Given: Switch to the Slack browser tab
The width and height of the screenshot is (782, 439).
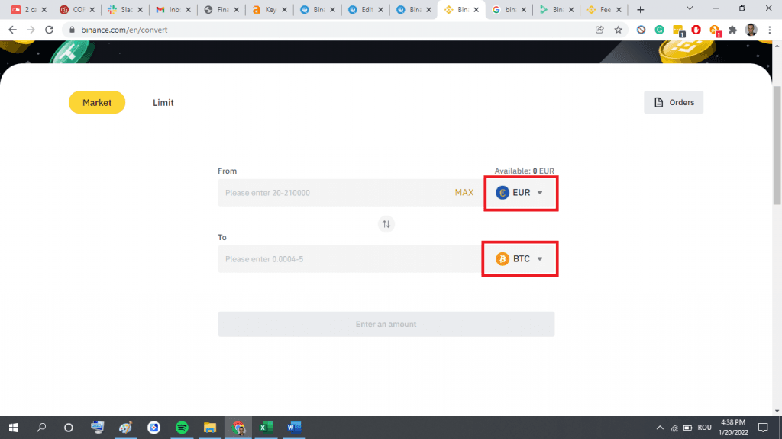Looking at the screenshot, I should point(121,10).
